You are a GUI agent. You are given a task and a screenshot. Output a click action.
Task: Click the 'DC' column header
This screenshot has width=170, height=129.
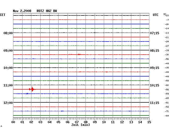(x=165, y=14)
